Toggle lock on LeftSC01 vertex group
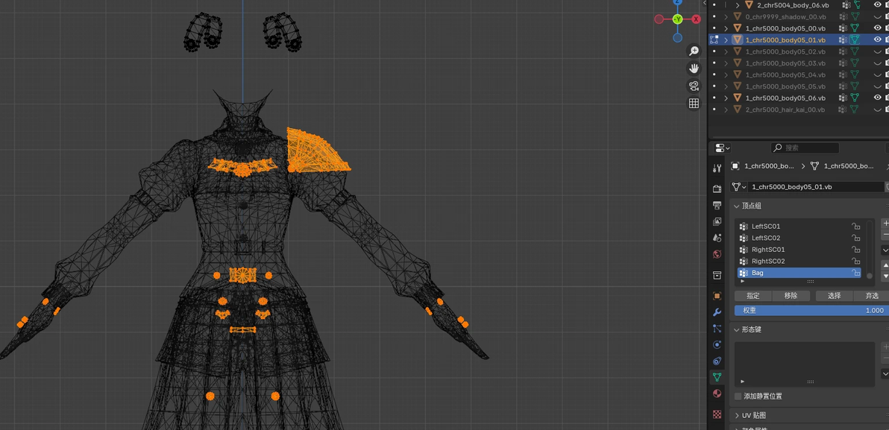 point(855,226)
